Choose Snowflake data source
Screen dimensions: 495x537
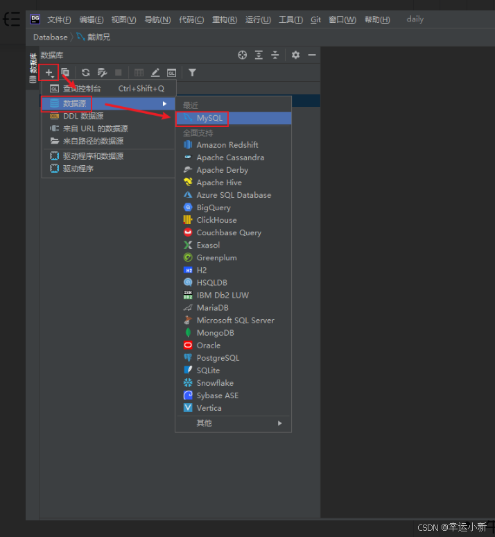click(x=234, y=383)
